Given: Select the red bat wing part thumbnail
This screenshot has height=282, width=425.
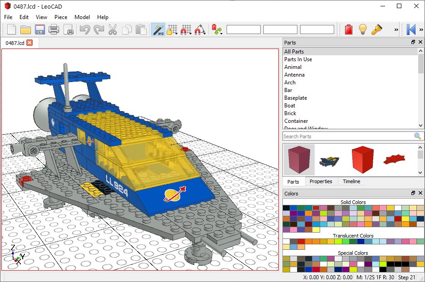Looking at the screenshot, I should (x=395, y=159).
